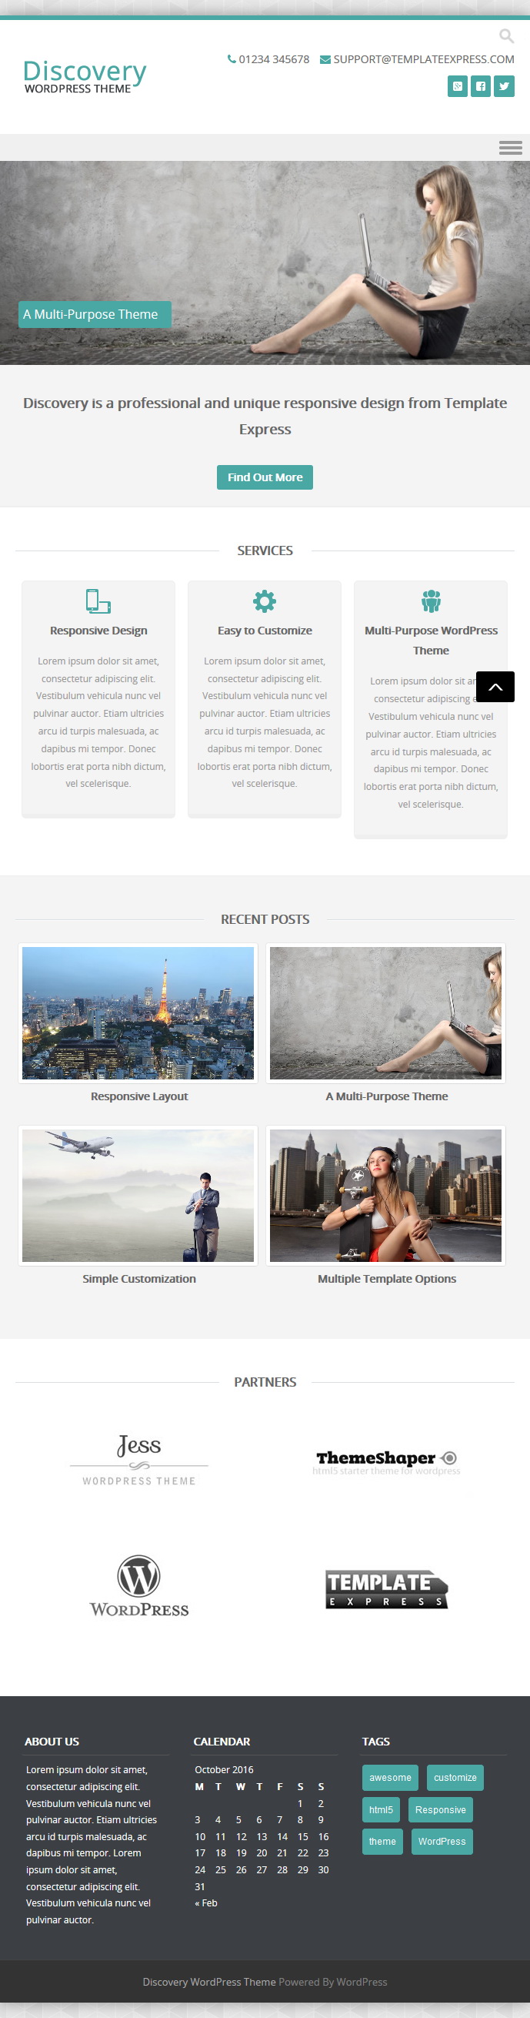Click the Facebook social icon
The width and height of the screenshot is (530, 2018).
(481, 86)
